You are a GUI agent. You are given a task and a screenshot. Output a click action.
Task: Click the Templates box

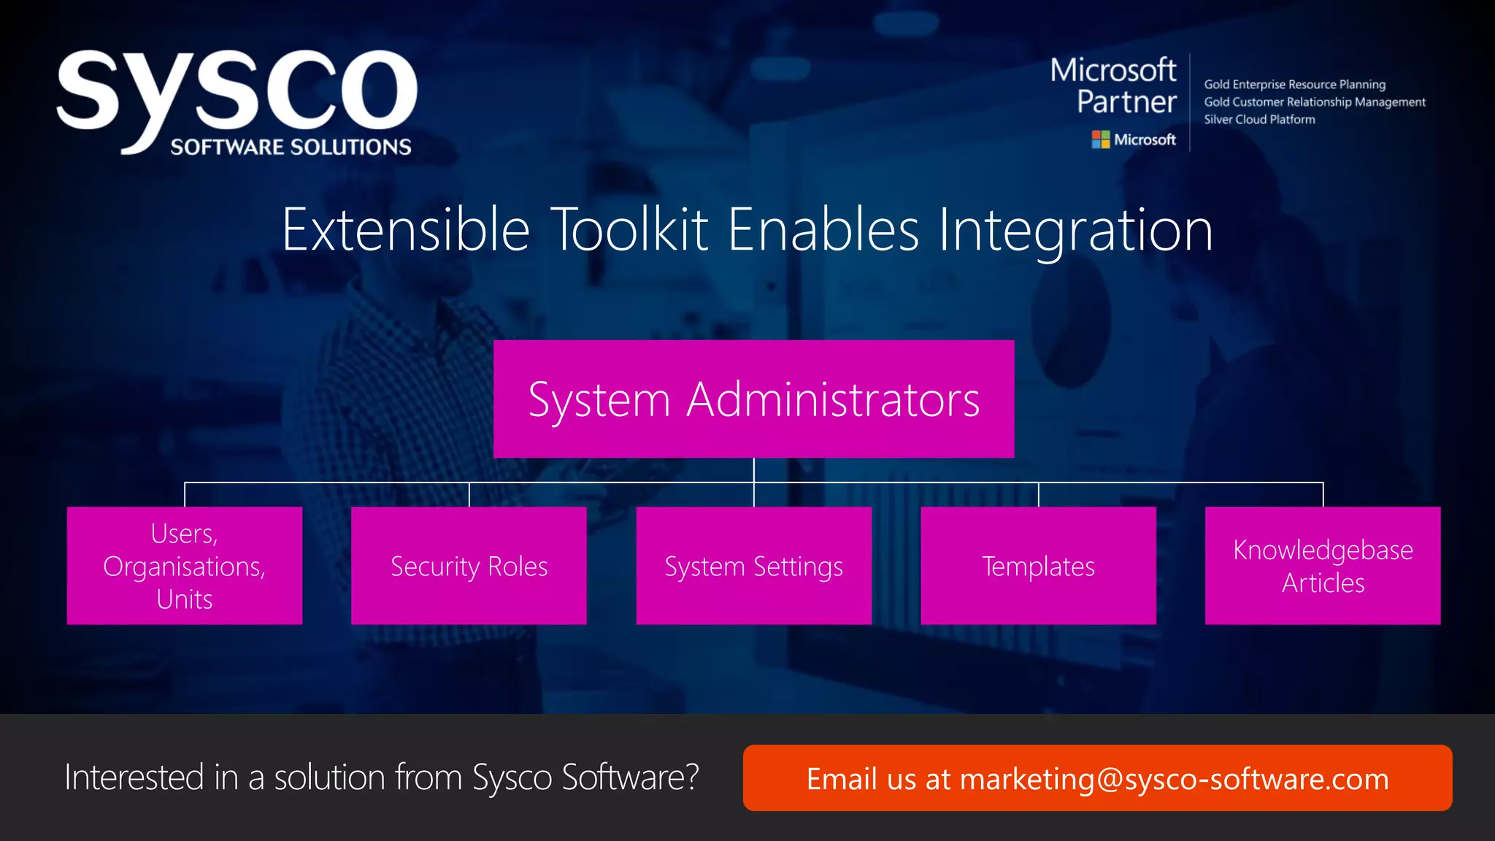(x=1038, y=566)
